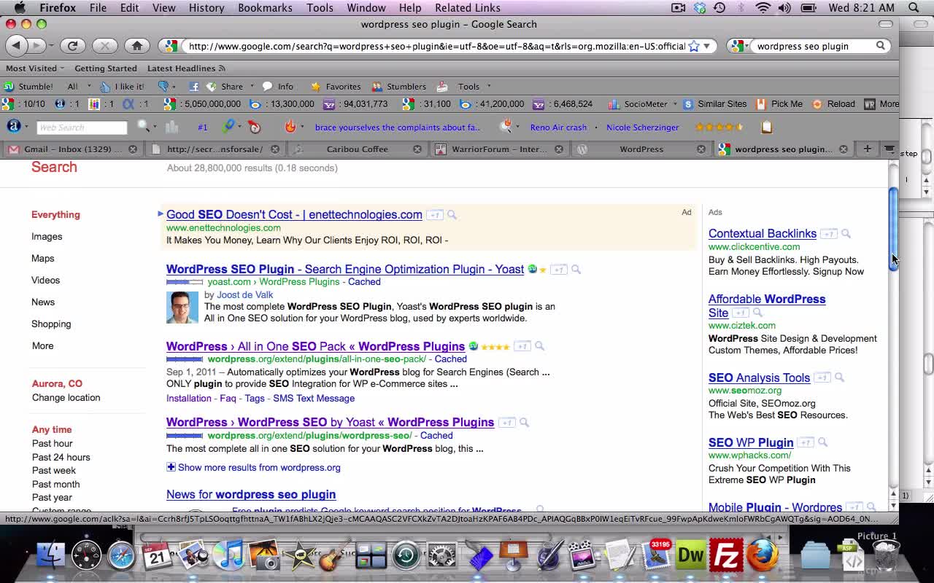Switch to the Caribou Coffee tab
This screenshot has height=583, width=934.
[358, 149]
